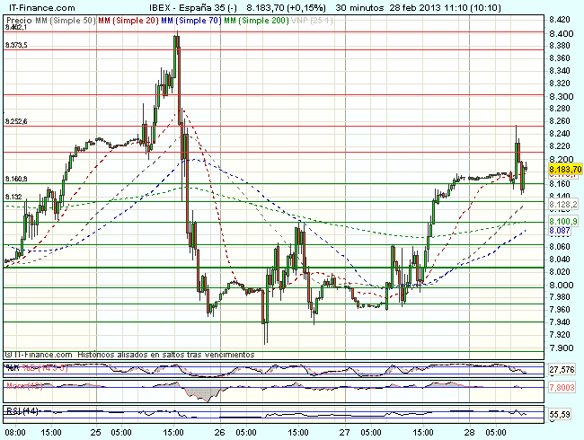The width and height of the screenshot is (584, 440).
Task: Click the grey 8.128,2 price axis label
Action: 562,205
